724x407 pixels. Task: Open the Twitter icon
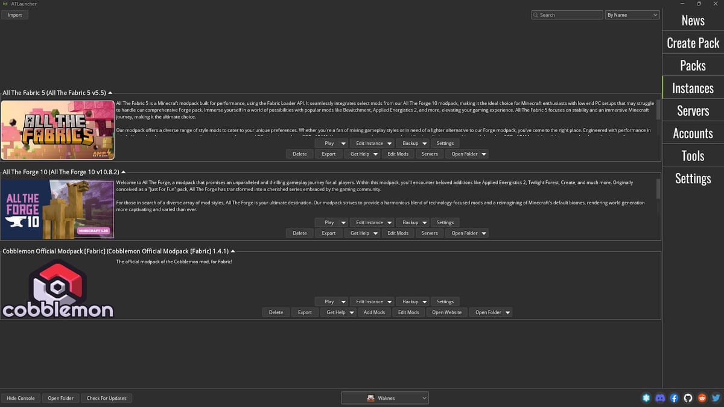pos(716,398)
